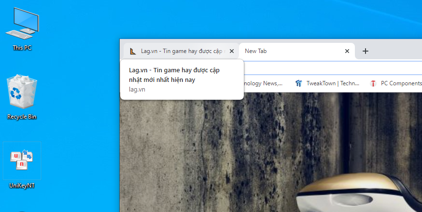Viewport: 422px width, 212px height.
Task: Close the Lag.vn tab
Action: (x=231, y=51)
